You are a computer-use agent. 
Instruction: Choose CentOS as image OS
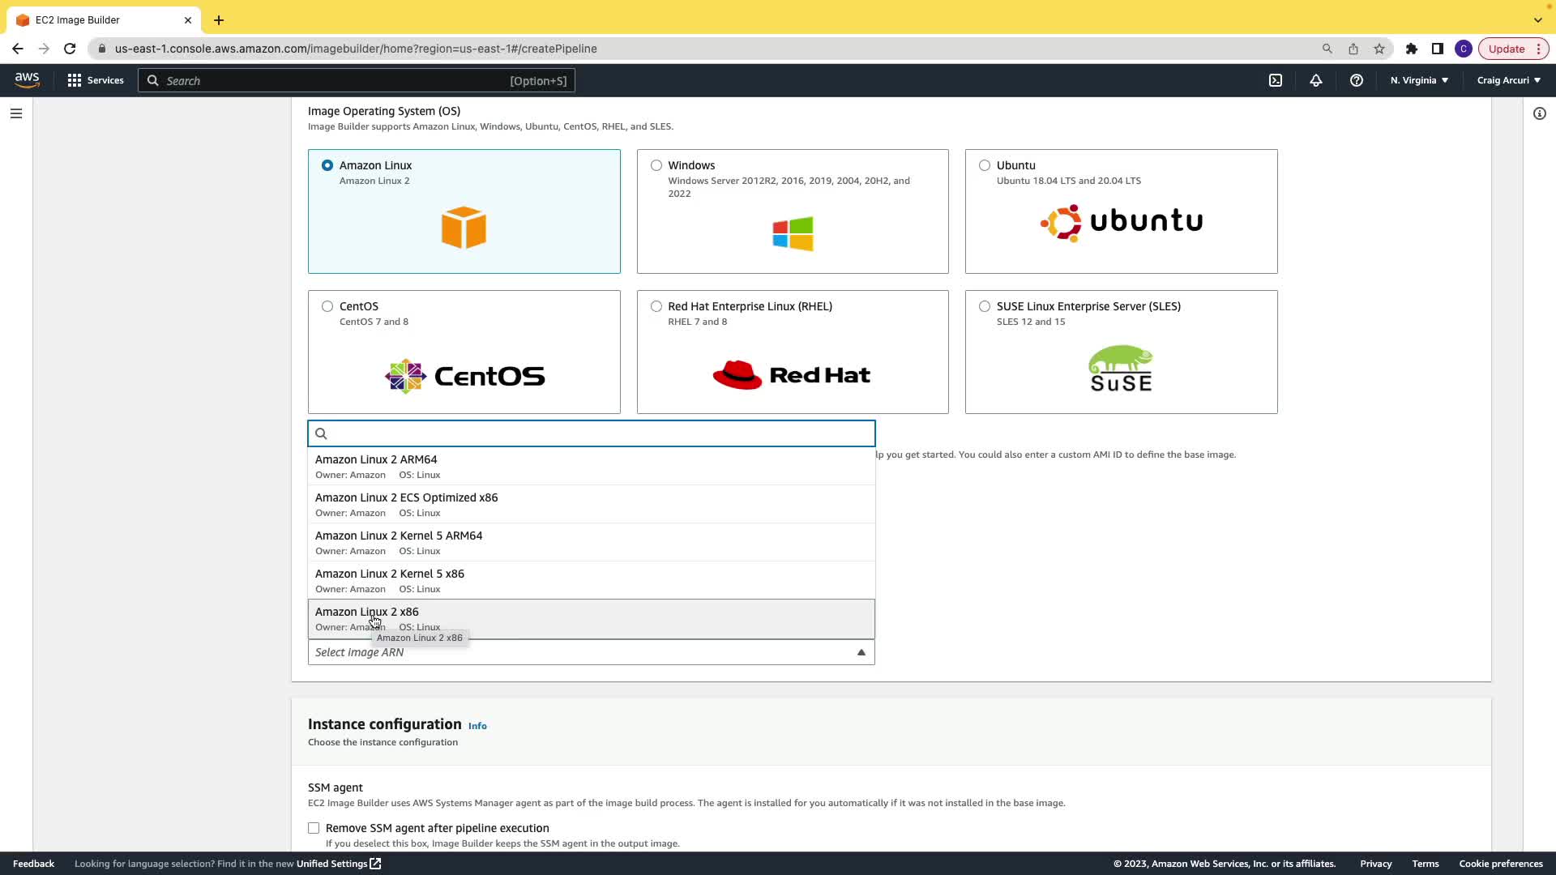tap(327, 306)
